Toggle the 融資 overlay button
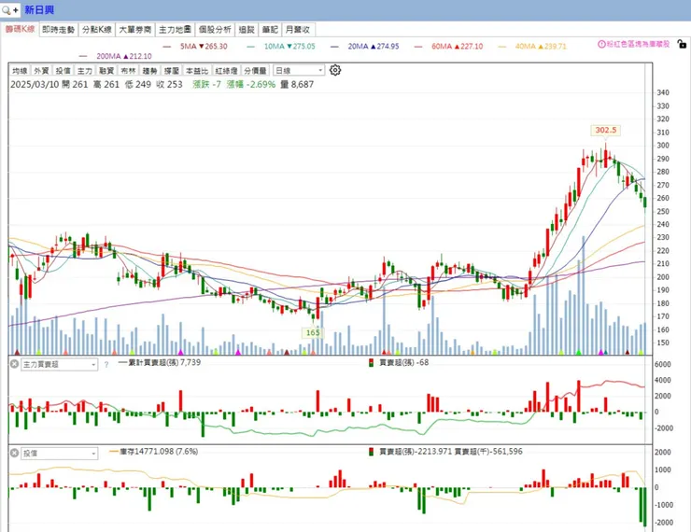Image resolution: width=691 pixels, height=532 pixels. click(106, 70)
